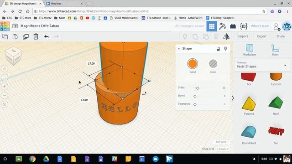
Task: Click the view cube
Action: [x=13, y=56]
